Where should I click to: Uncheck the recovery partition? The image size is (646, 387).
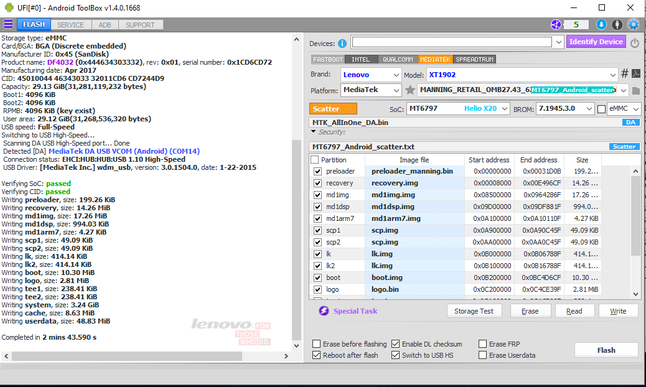[x=317, y=183]
